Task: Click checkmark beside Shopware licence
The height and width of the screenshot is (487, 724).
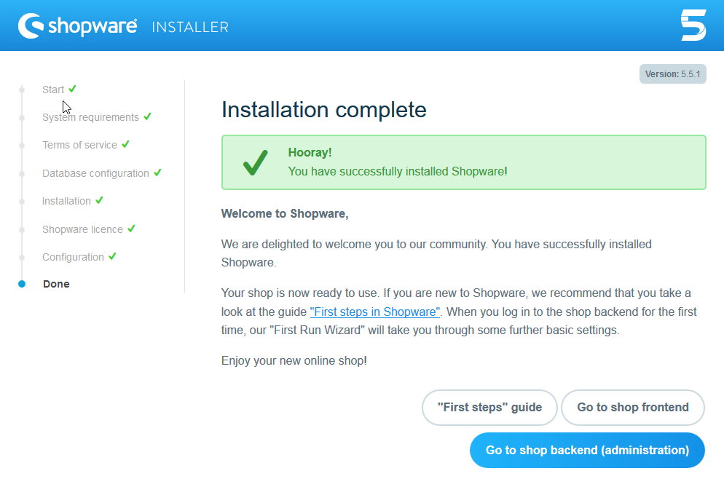Action: 131,229
